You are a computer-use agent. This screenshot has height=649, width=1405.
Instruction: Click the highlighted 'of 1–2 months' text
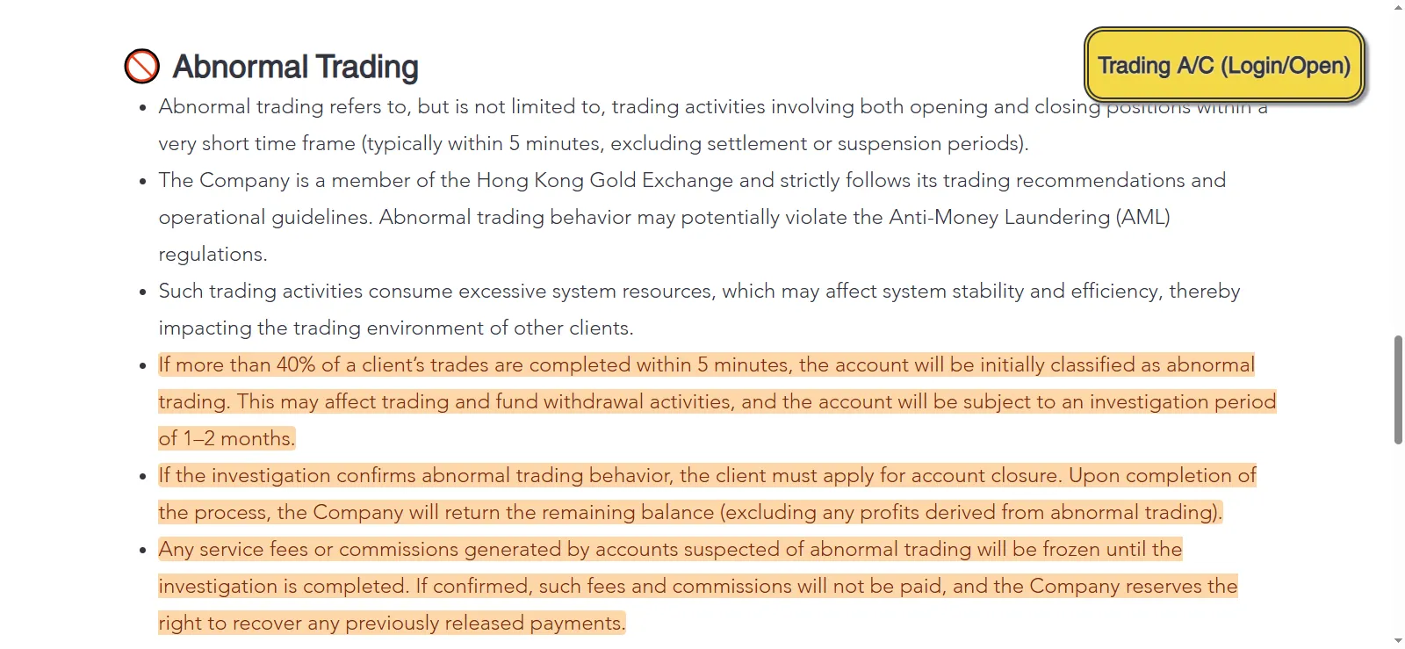[227, 438]
